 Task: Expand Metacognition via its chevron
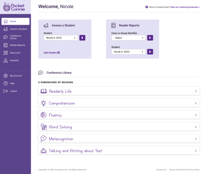click(196, 139)
